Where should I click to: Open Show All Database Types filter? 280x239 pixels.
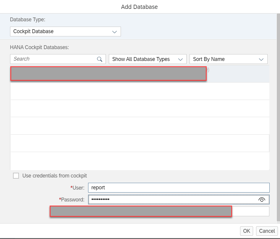(148, 59)
